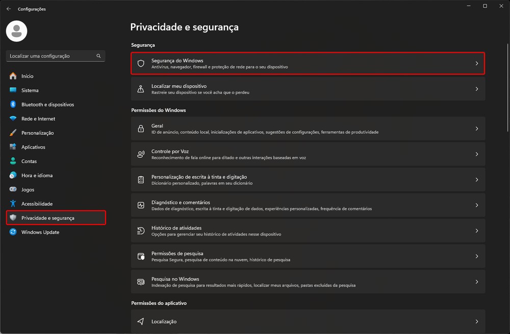The height and width of the screenshot is (334, 510).
Task: Go to Sistema in sidebar
Action: tap(30, 90)
